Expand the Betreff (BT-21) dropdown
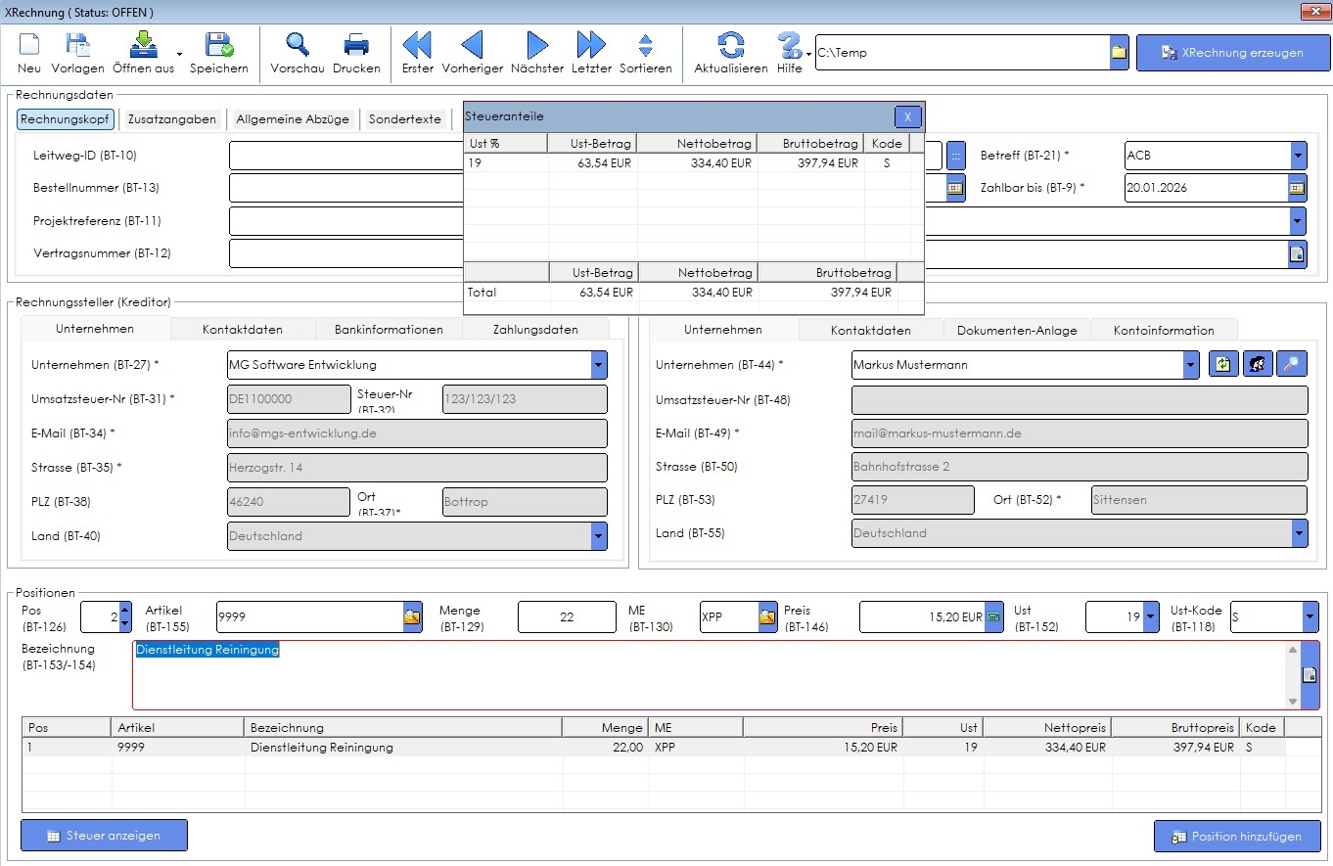The image size is (1333, 866). point(1298,156)
